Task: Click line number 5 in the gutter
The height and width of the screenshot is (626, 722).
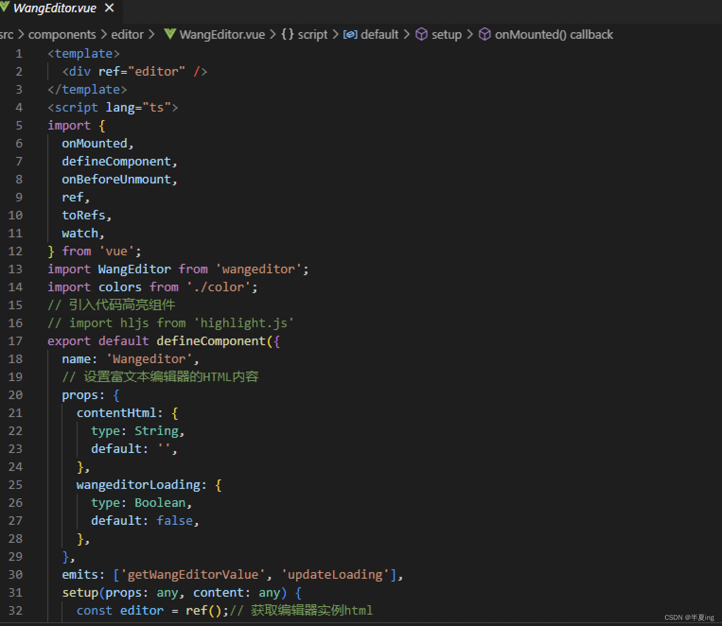Action: point(19,125)
